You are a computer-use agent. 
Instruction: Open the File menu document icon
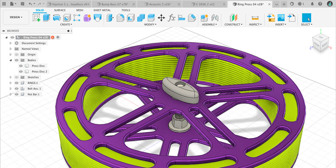(x=12, y=4)
